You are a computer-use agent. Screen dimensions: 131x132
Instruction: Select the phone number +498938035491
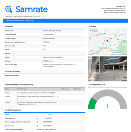48,35
